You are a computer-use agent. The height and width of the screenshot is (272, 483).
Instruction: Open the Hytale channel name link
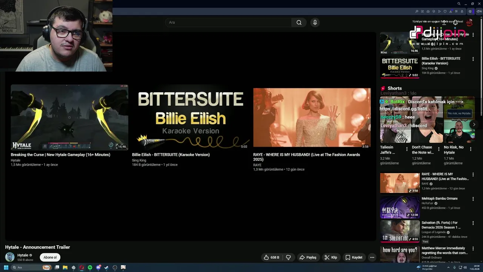coord(23,255)
